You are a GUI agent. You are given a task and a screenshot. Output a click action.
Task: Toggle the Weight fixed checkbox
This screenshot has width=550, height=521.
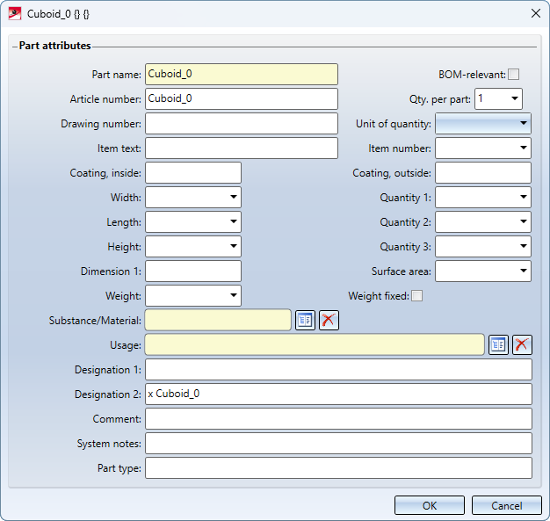tap(416, 296)
